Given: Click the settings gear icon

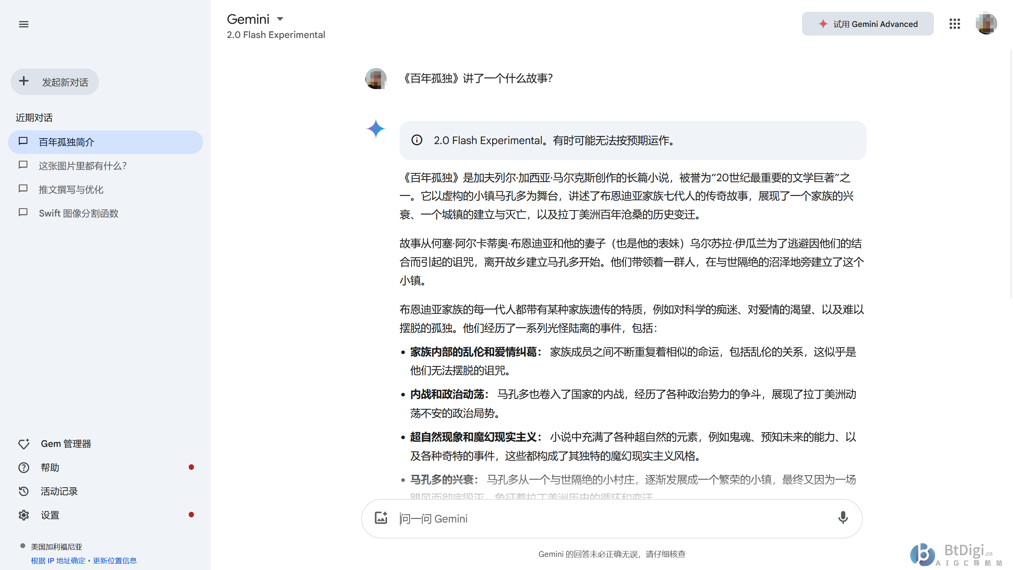Looking at the screenshot, I should [24, 515].
